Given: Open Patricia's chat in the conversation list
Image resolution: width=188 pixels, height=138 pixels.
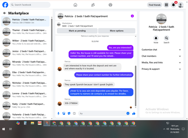Looking at the screenshot, I should [x=25, y=21].
